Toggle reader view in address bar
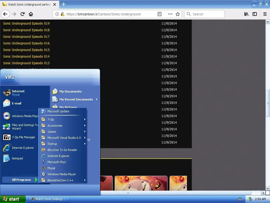Image resolution: width=270 pixels, height=203 pixels. coord(160,14)
